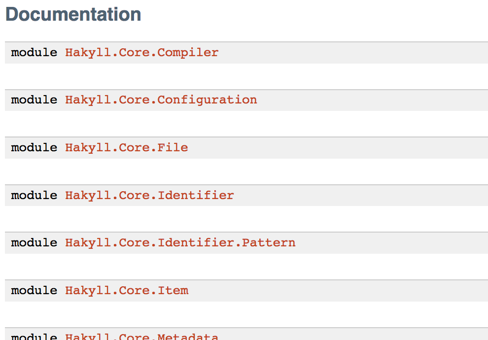Open the Hakyll.Core.Metadata link
Viewport: 488px width, 340px height.
[x=141, y=336]
